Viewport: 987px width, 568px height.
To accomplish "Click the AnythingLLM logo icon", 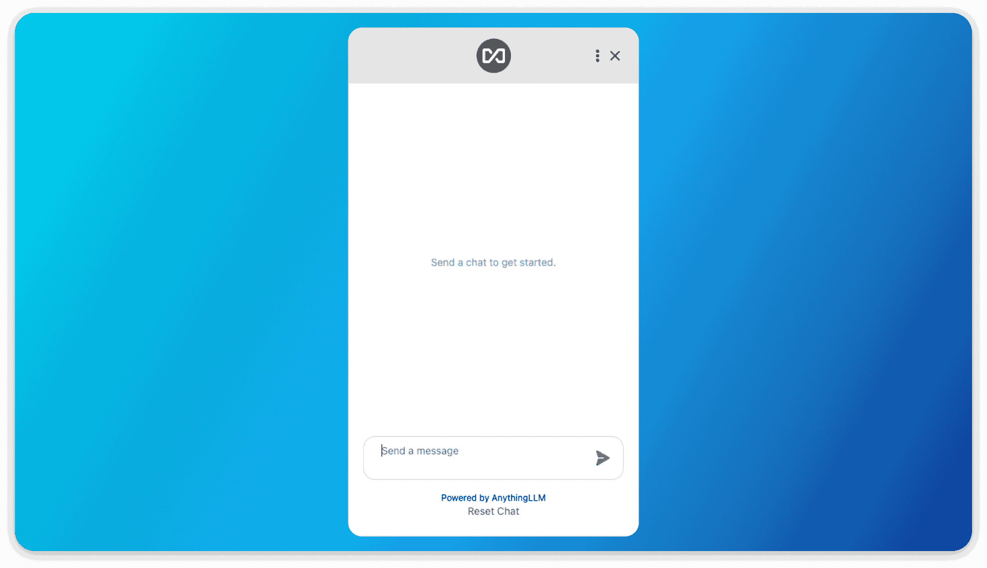I will click(493, 56).
